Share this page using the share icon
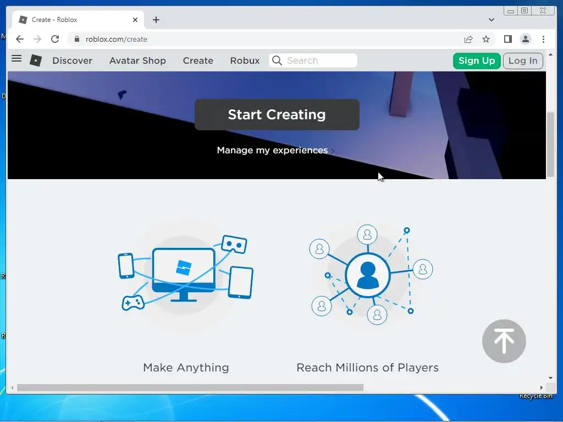The width and height of the screenshot is (563, 422). click(468, 39)
